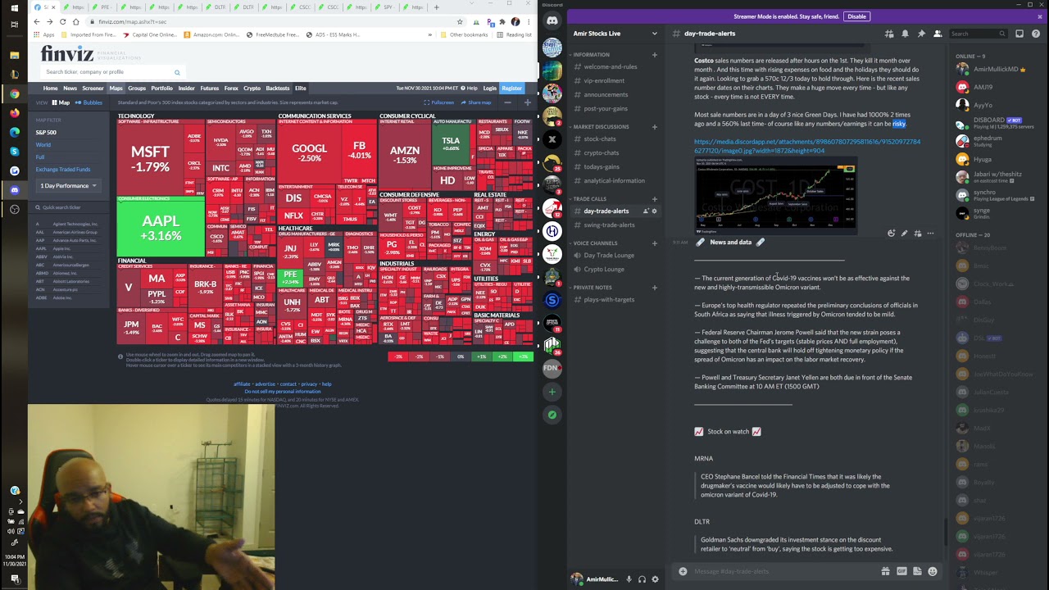
Task: Open emoji picker in message box
Action: click(933, 571)
